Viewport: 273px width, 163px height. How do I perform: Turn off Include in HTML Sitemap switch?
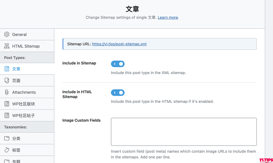[x=118, y=93]
